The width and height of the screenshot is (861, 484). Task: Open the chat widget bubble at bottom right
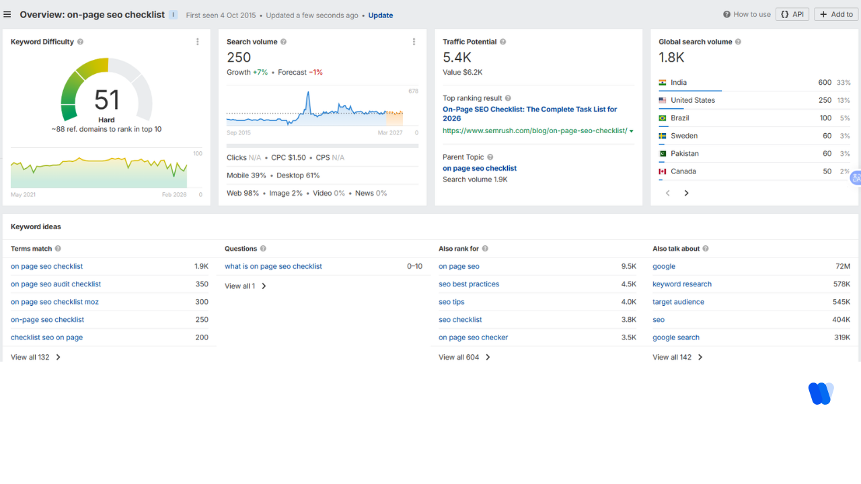(x=821, y=393)
